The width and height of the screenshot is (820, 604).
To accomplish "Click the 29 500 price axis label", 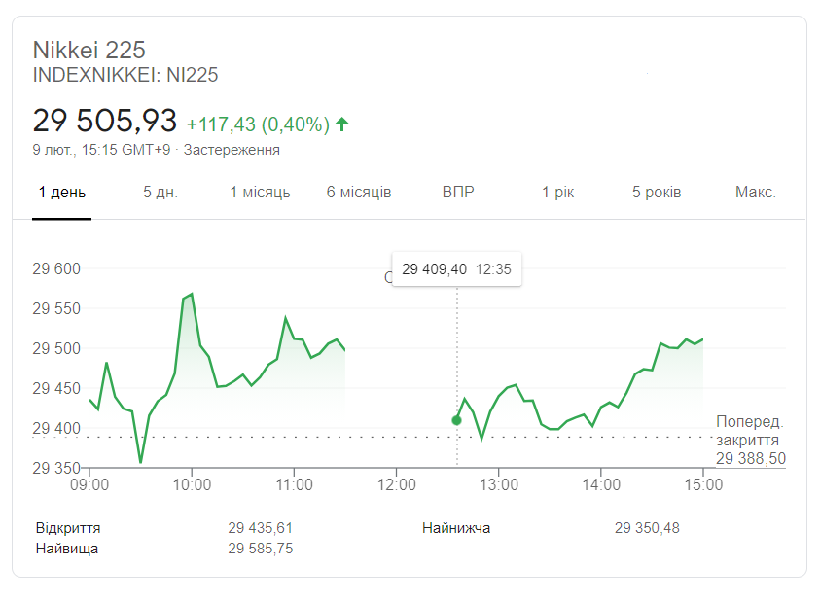I will click(56, 348).
